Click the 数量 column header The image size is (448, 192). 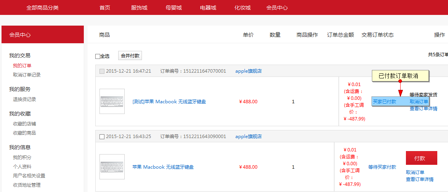click(x=275, y=35)
